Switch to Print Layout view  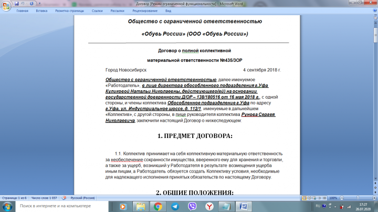point(304,198)
